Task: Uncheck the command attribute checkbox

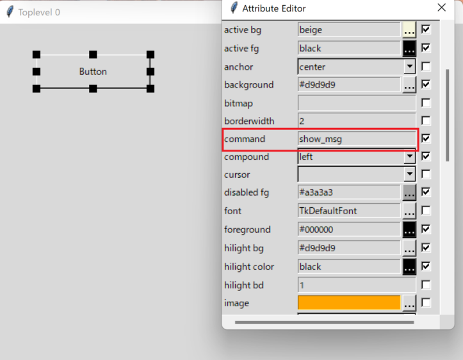Action: click(x=426, y=138)
